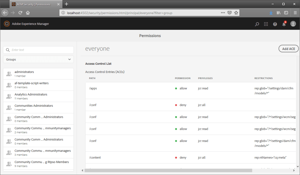Click the RESTRICTIONS column header
Screen dimensions: 300x175
[x=263, y=78]
